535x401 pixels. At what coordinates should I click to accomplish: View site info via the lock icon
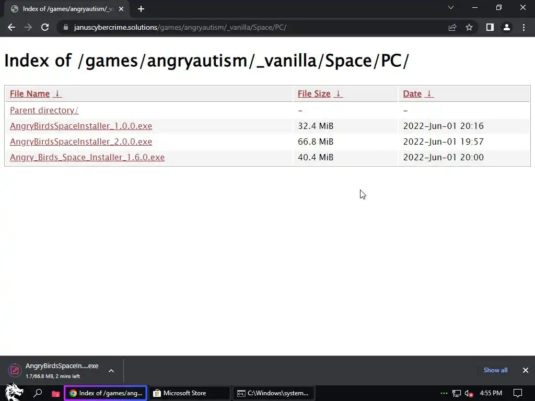66,27
